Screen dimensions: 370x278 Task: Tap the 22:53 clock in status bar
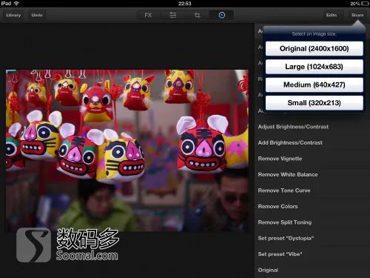click(185, 4)
